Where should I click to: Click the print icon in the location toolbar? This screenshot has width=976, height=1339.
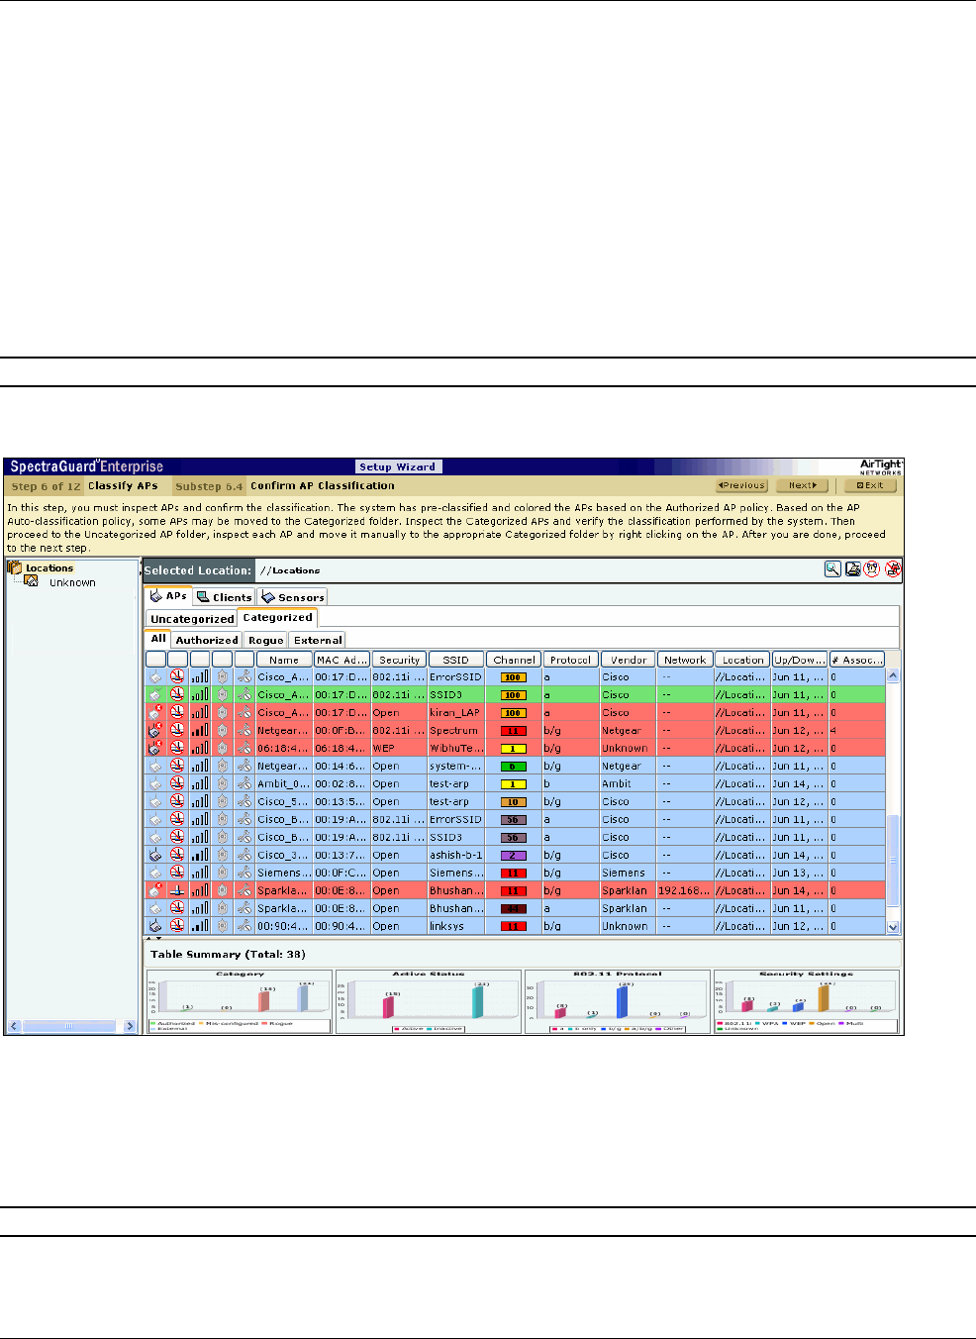pos(852,569)
